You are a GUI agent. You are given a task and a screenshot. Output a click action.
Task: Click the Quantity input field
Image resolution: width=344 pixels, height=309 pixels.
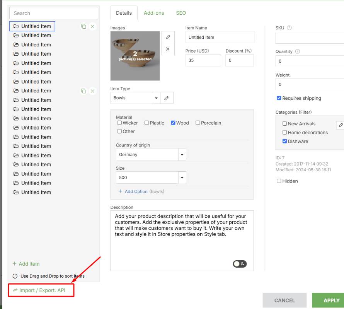[310, 61]
